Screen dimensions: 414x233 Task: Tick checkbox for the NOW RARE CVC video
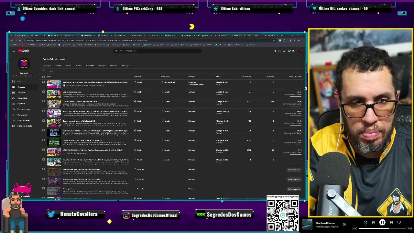tap(43, 130)
